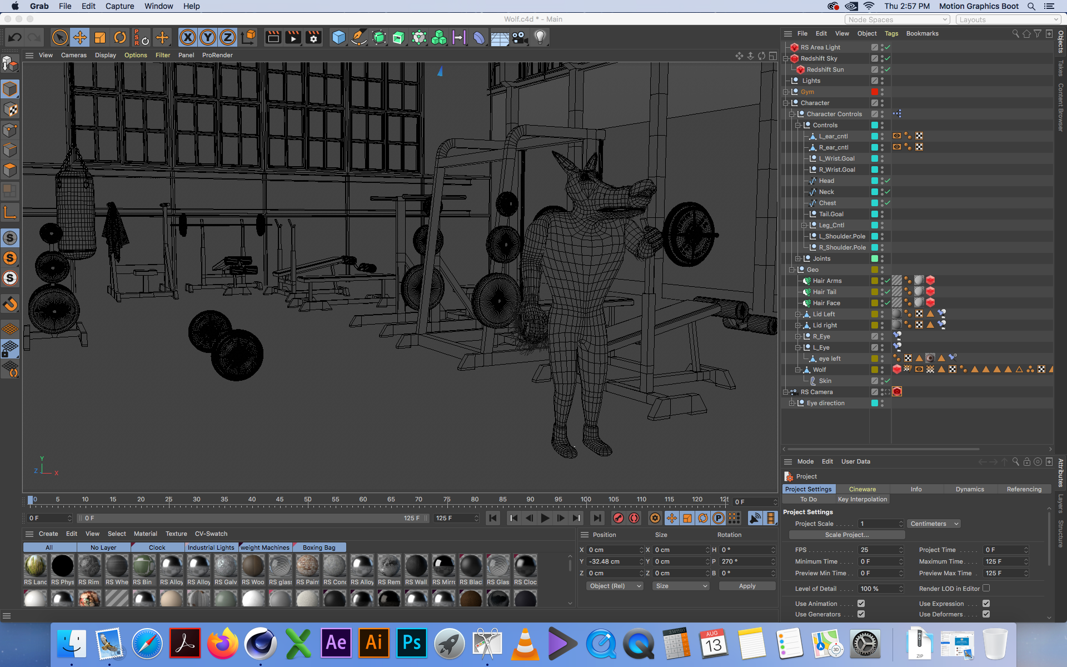Open the Object (Rel) coordinate dropdown
The height and width of the screenshot is (667, 1067).
tap(615, 586)
